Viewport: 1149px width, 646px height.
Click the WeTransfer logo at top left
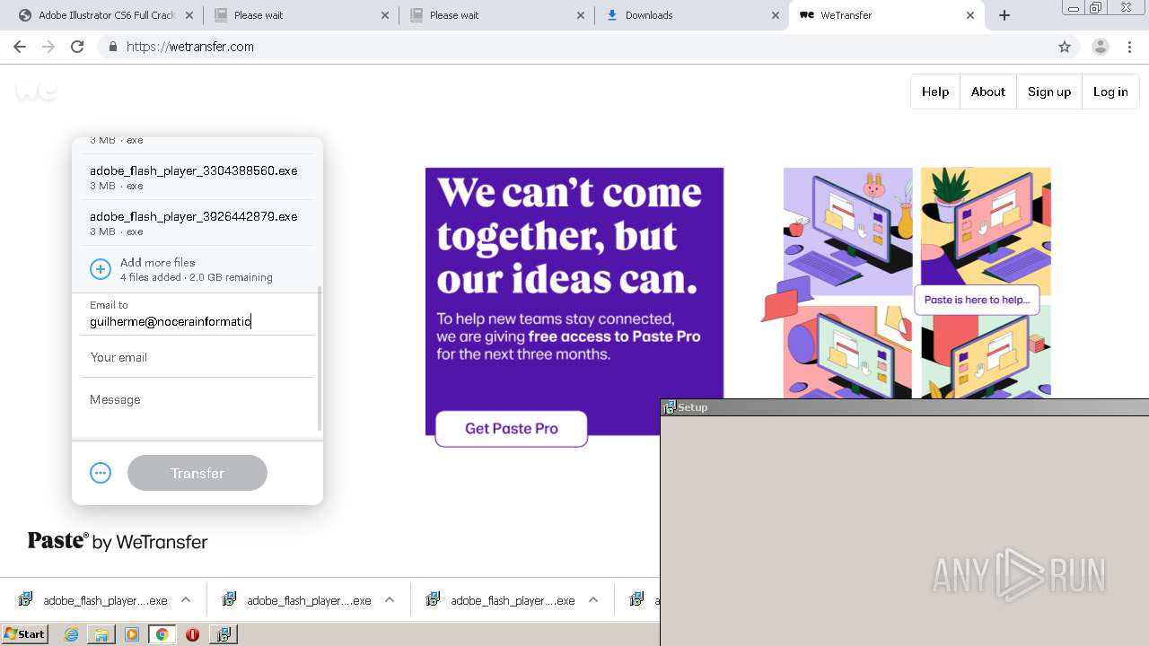37,90
